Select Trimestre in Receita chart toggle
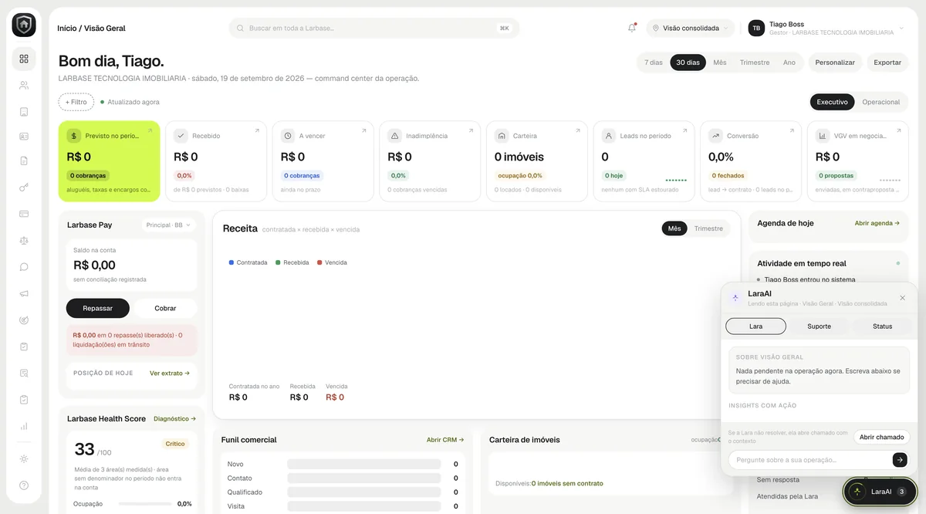 708,228
